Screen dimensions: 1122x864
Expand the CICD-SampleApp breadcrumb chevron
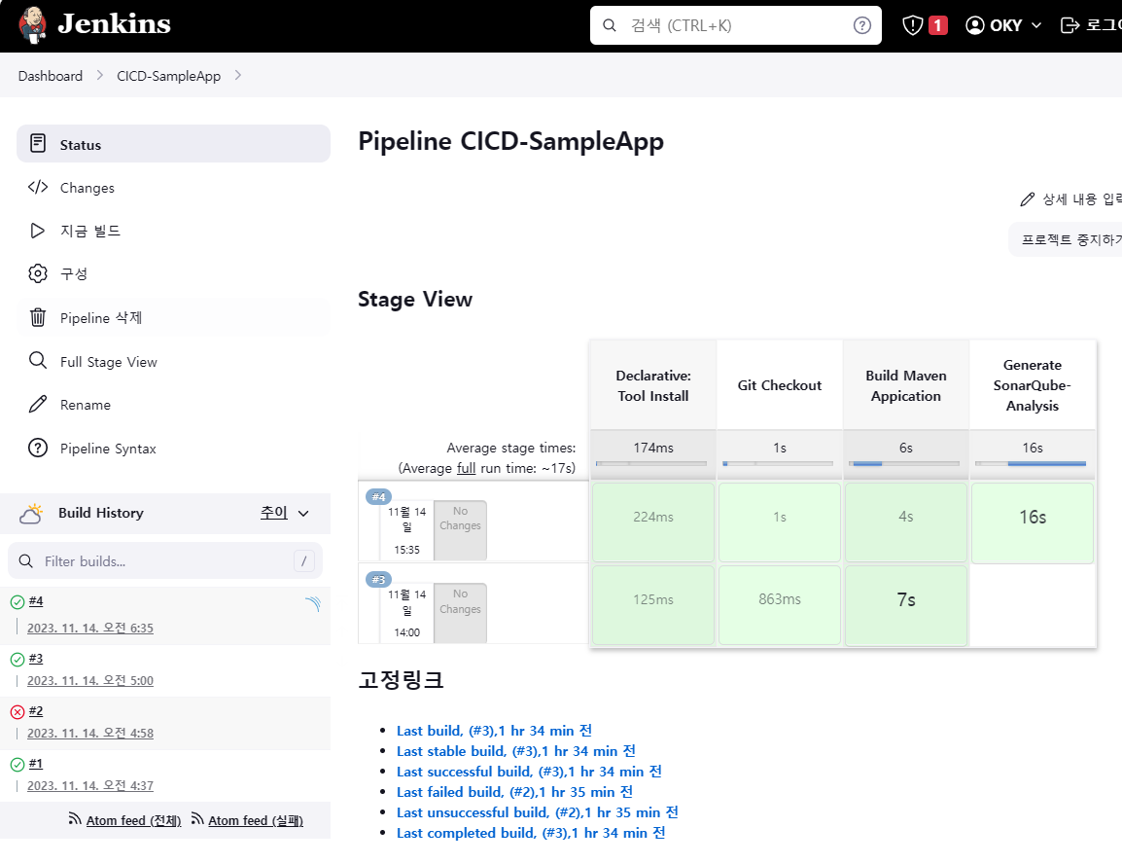238,75
